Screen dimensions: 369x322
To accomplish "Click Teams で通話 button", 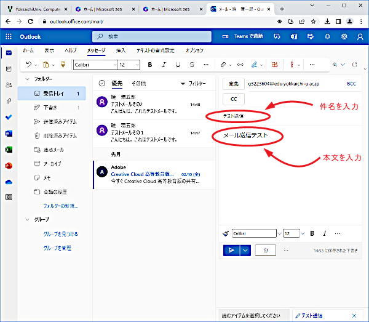I will [243, 36].
